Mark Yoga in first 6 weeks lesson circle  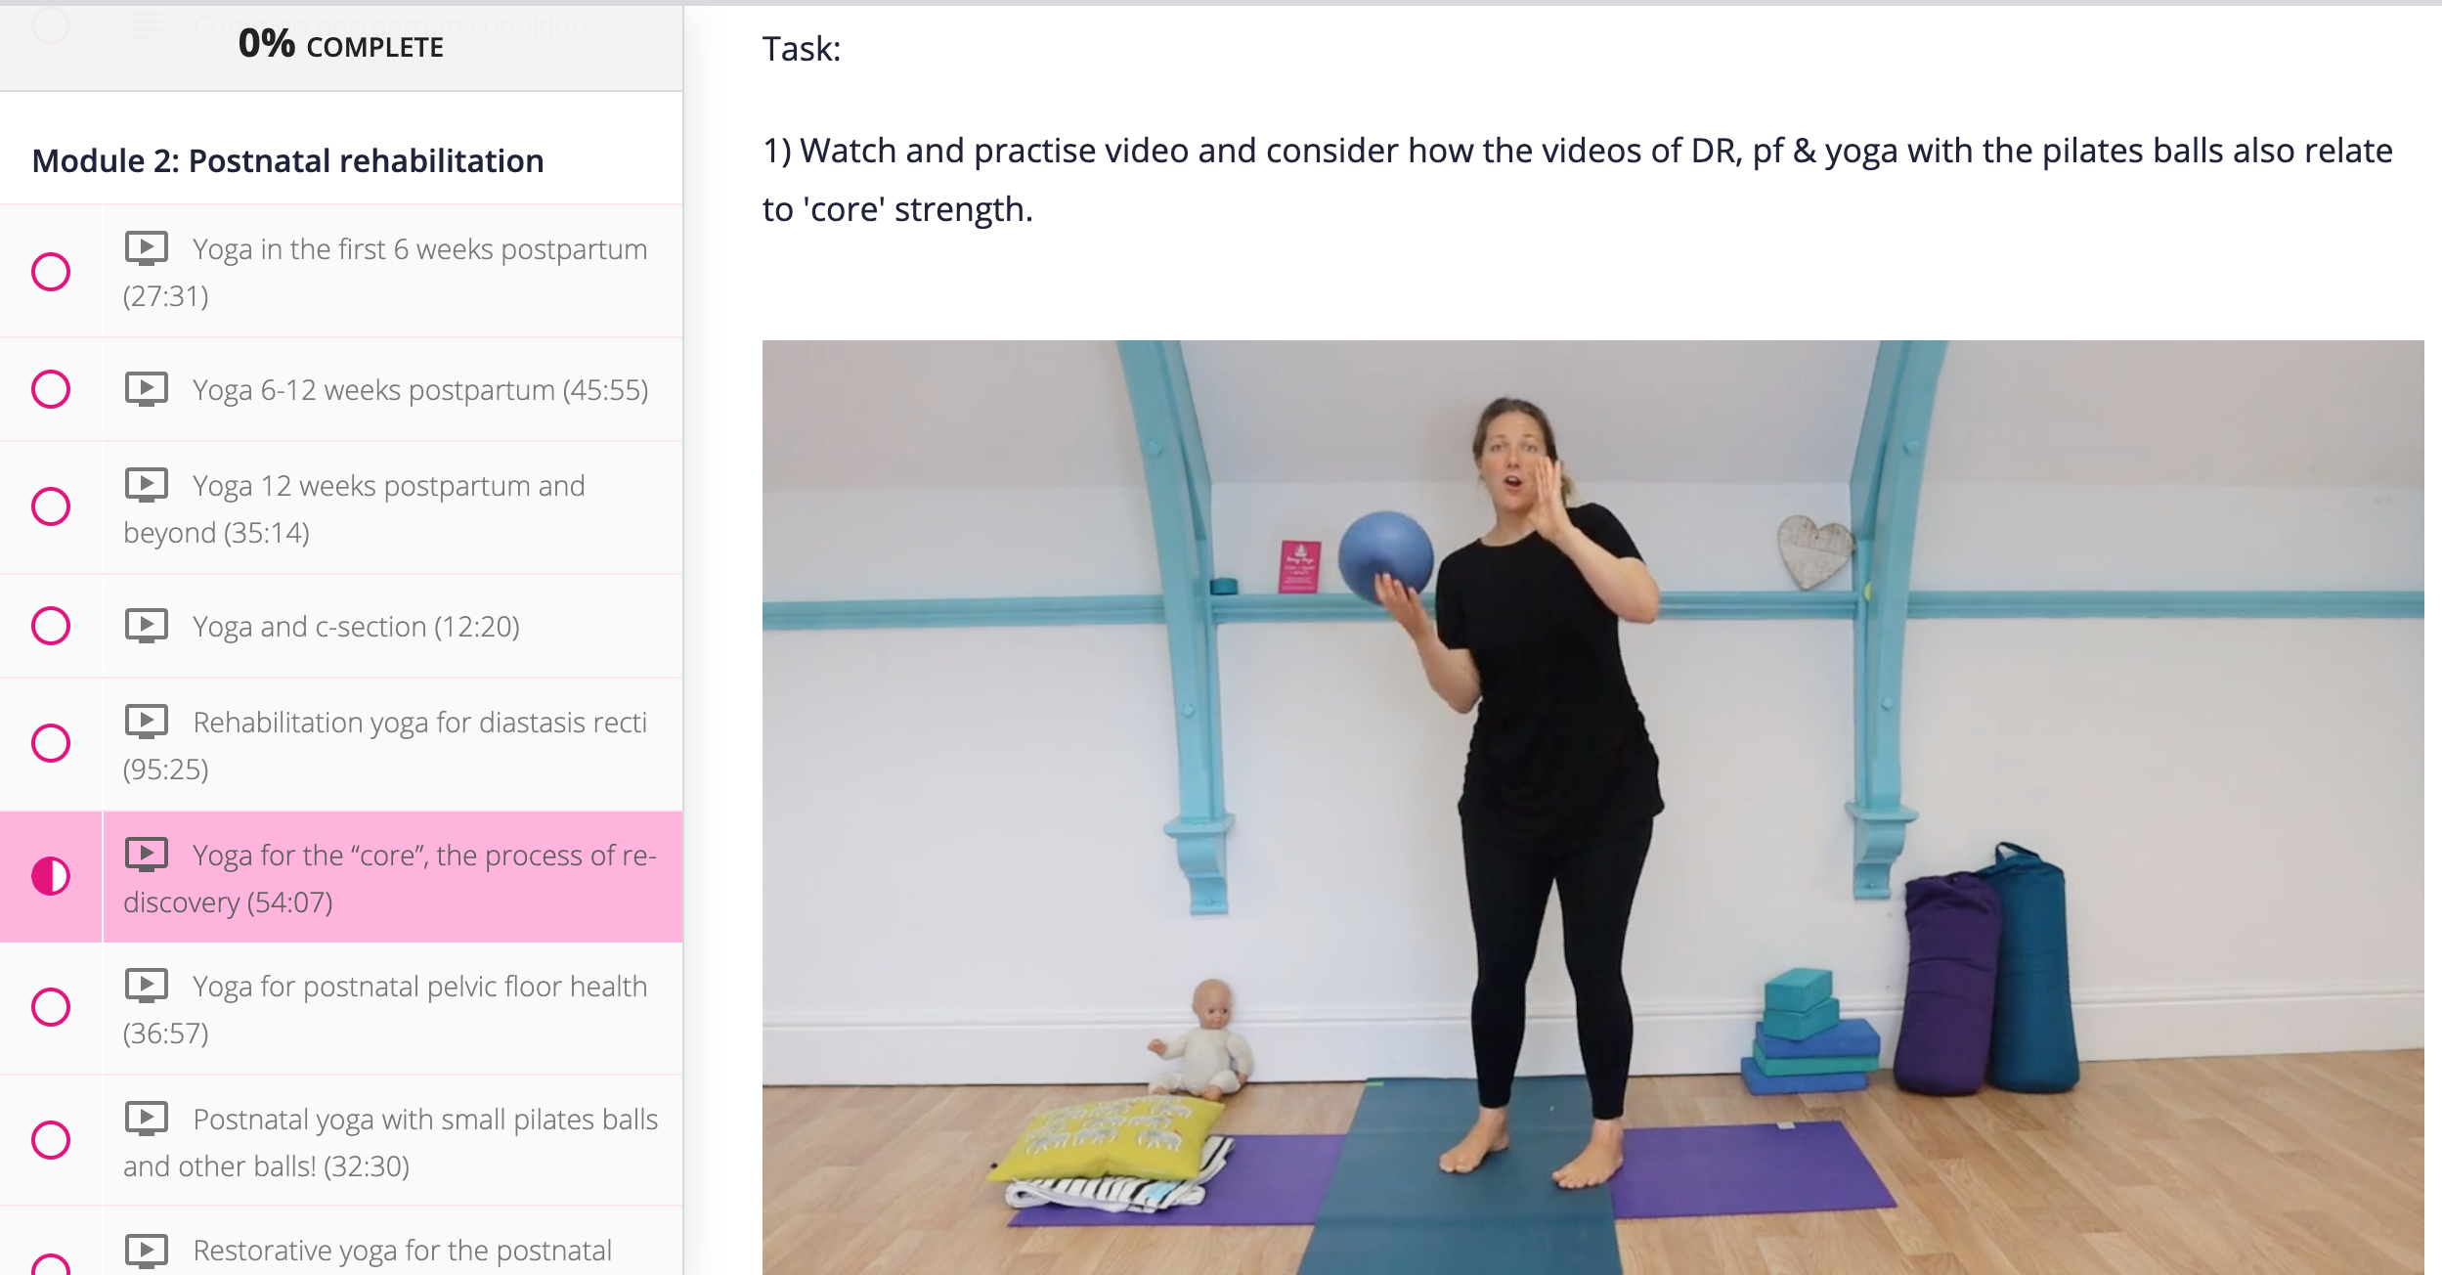[x=51, y=272]
